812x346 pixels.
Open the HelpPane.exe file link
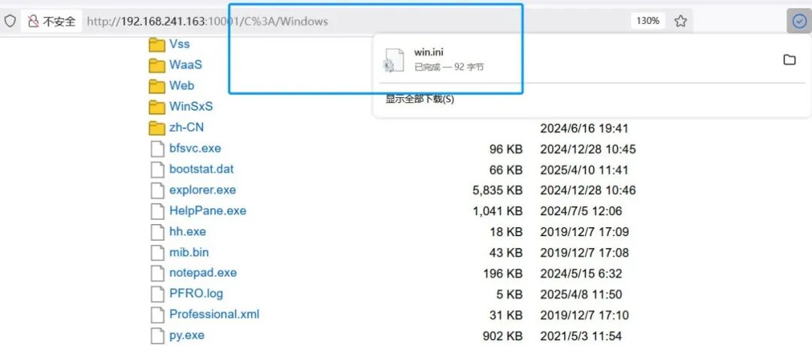click(208, 211)
